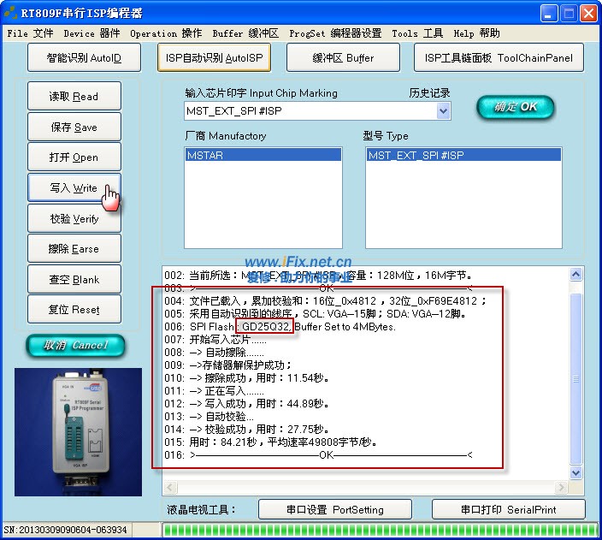The image size is (602, 540).
Task: Click the 擦除 Erase button
Action: (x=74, y=249)
